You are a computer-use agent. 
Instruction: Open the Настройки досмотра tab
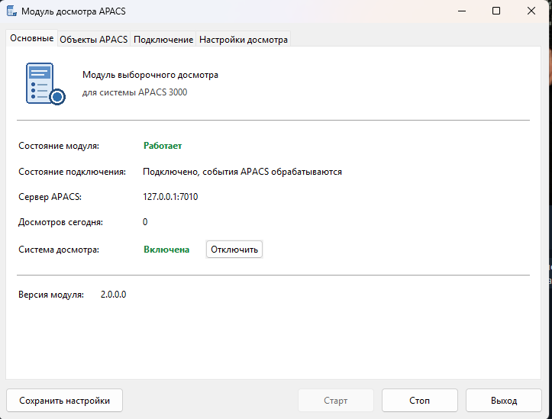(x=244, y=40)
